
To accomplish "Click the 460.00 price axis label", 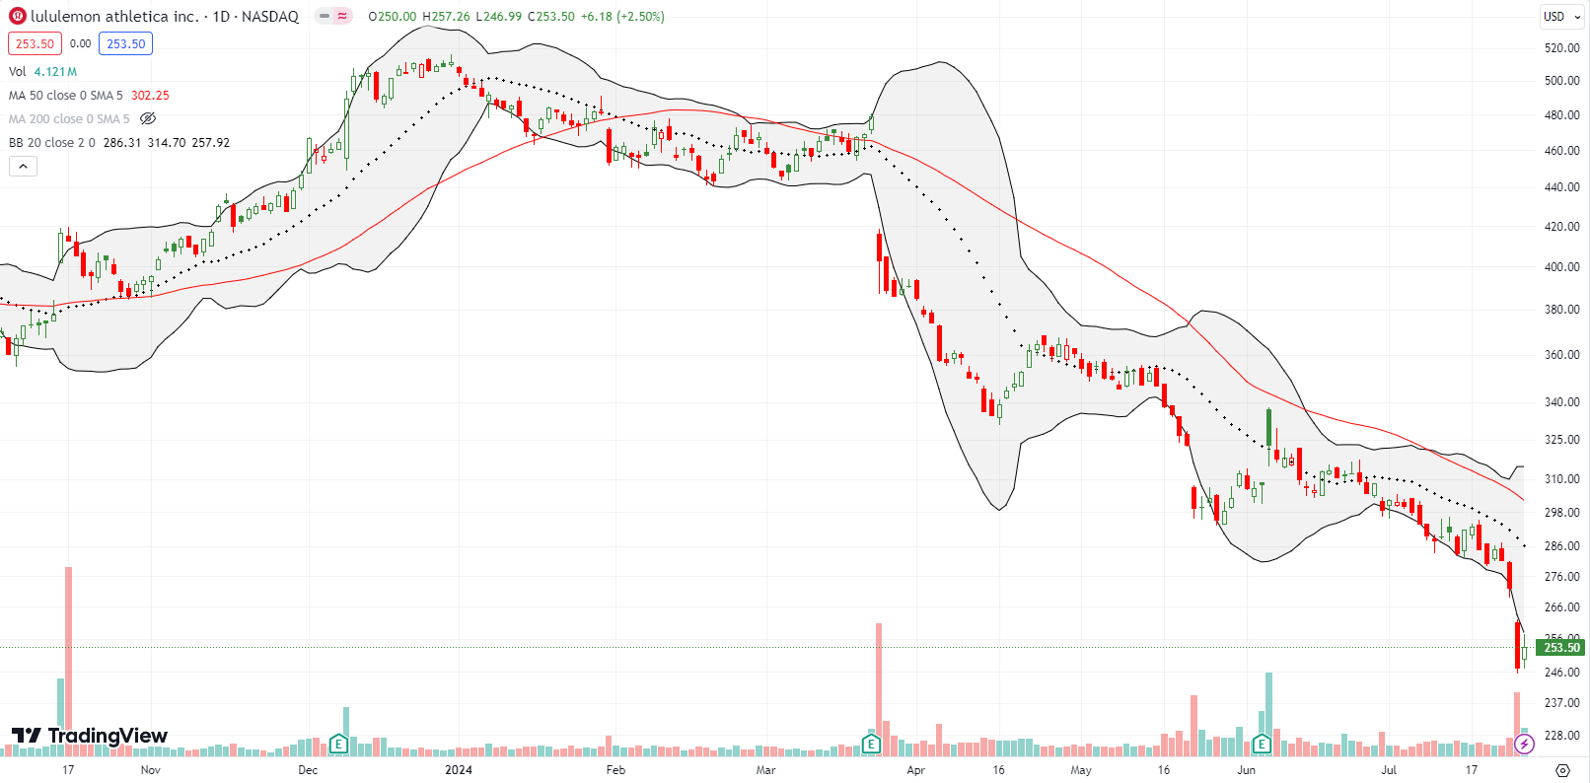I will (x=1561, y=150).
